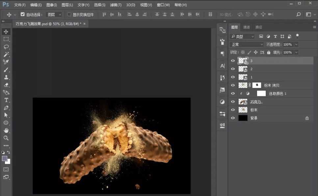This screenshot has width=318, height=196.
Task: Expand the 不透明度 opacity dropdown arrow
Action: (296, 44)
